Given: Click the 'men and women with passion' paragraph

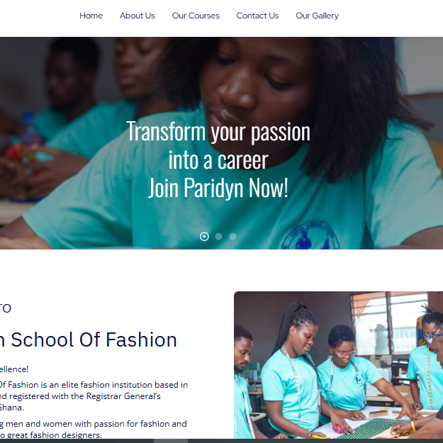Looking at the screenshot, I should [94, 429].
